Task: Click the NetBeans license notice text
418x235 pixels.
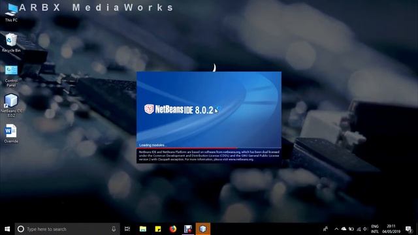Action: (209, 155)
